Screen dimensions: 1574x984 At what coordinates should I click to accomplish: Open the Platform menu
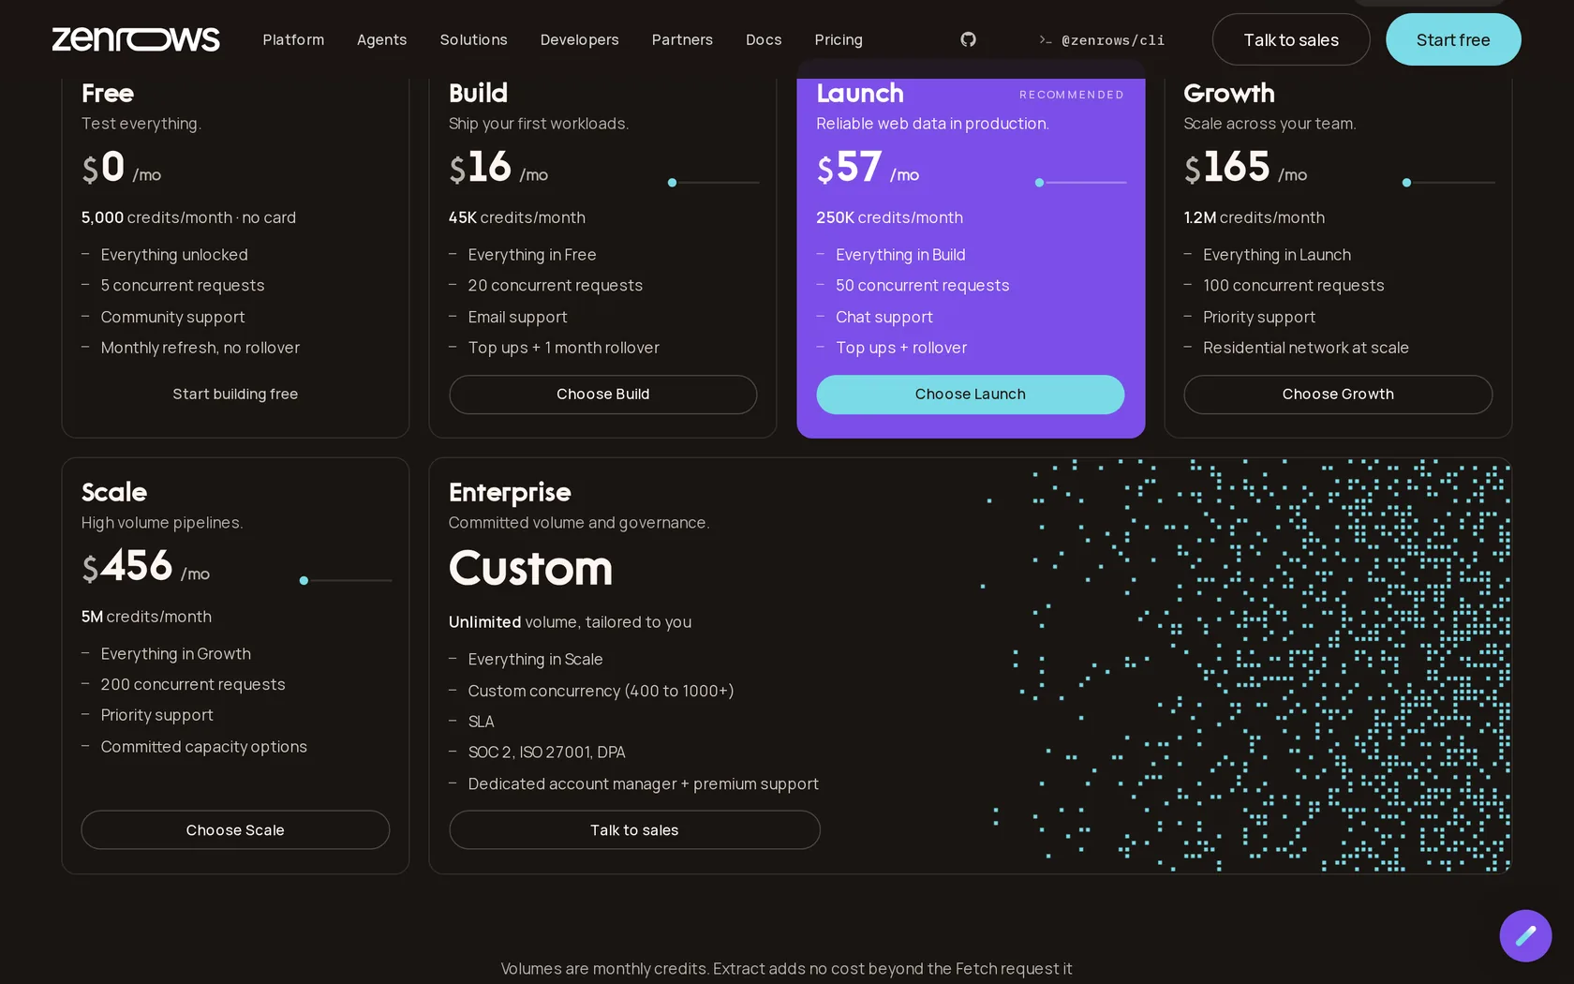pyautogui.click(x=293, y=39)
